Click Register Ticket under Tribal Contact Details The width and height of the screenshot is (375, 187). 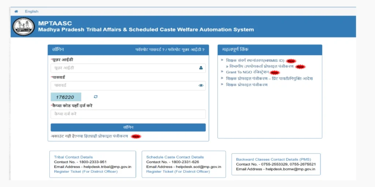[86, 172]
